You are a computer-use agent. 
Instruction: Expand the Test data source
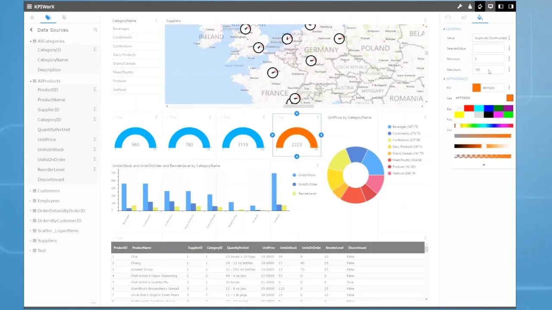(x=31, y=251)
